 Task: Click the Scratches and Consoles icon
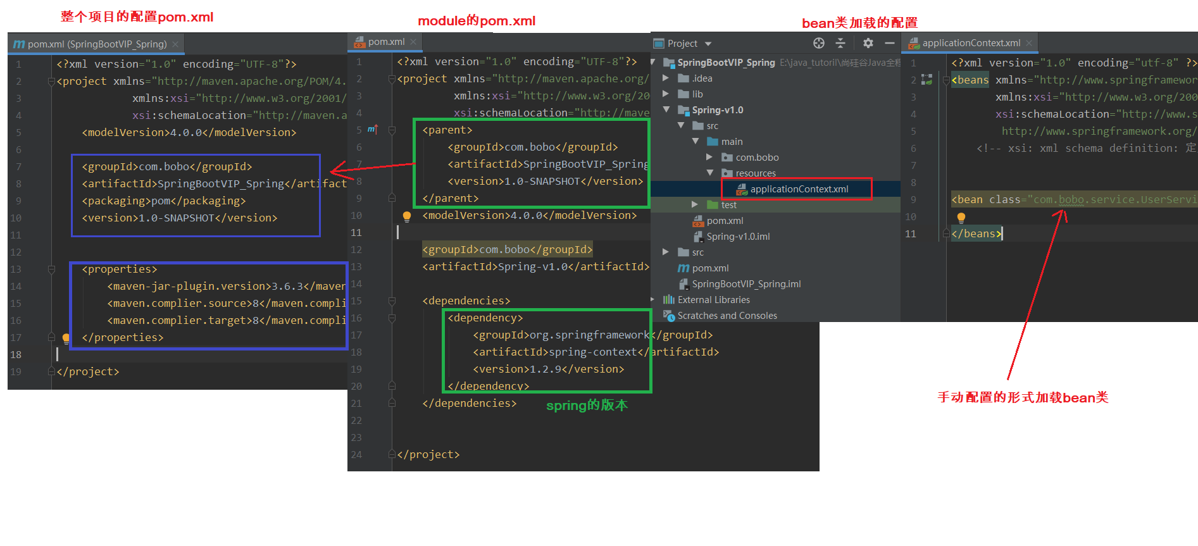[x=668, y=315]
